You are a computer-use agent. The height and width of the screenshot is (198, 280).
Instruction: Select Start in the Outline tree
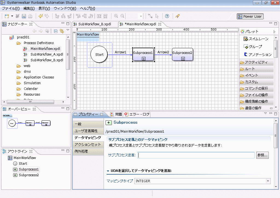(x=20, y=163)
